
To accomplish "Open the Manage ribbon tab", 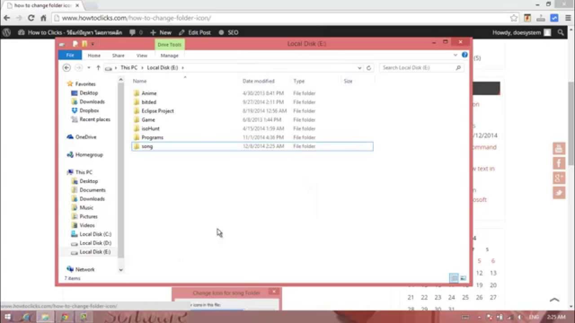I will [169, 56].
